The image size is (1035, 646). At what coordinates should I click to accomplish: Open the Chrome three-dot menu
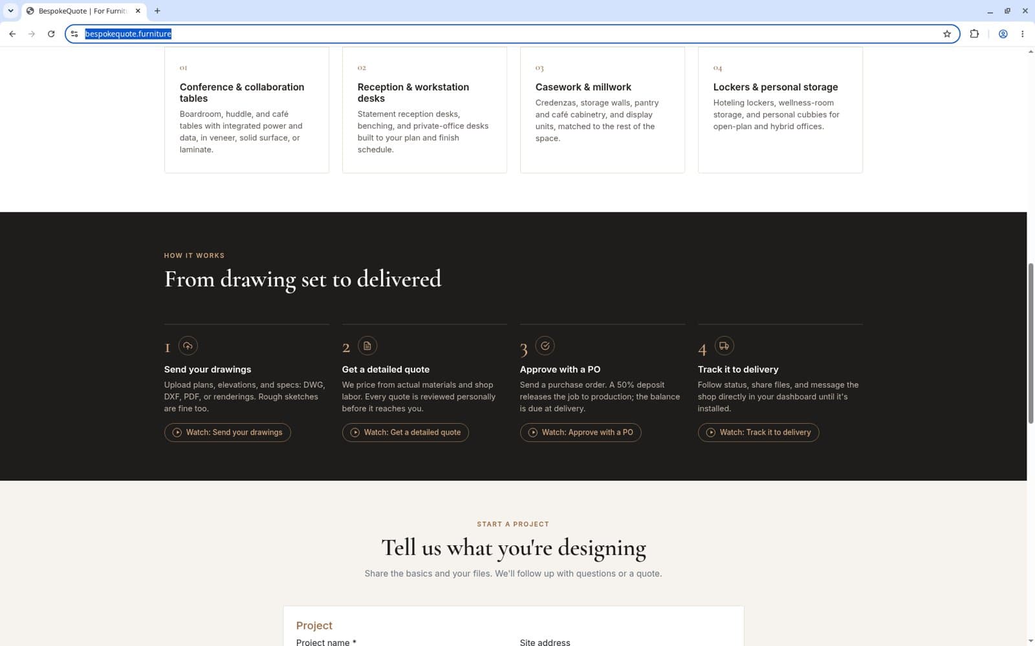pyautogui.click(x=1022, y=34)
